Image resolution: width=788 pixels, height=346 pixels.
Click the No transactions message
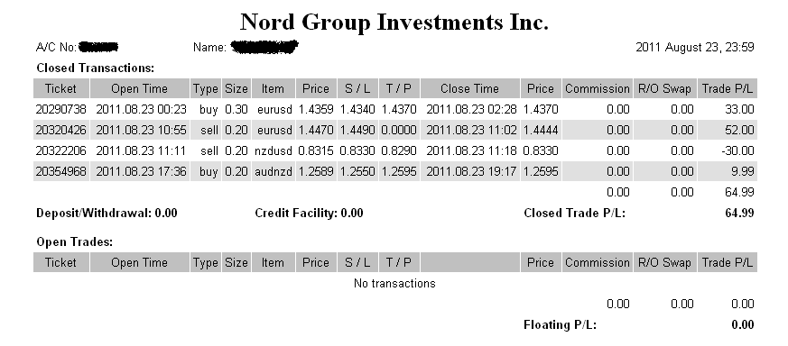[394, 283]
